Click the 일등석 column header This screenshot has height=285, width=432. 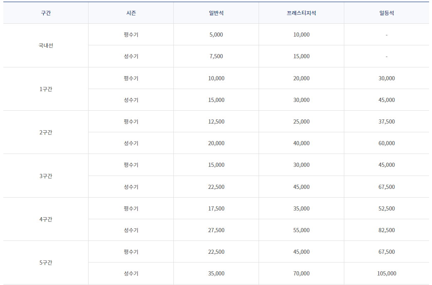(387, 13)
